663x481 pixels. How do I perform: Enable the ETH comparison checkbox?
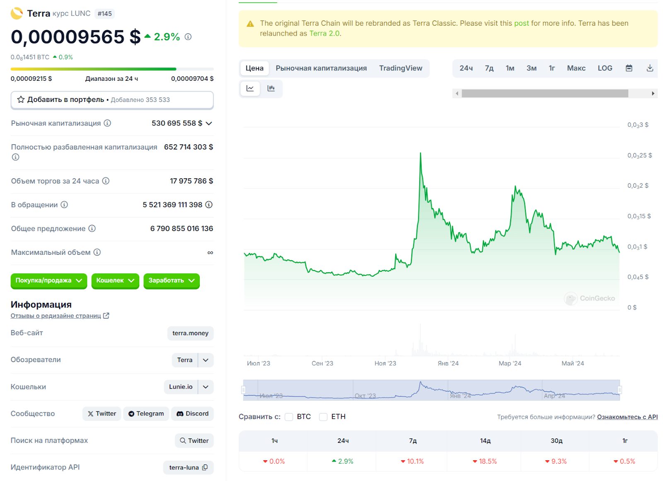click(323, 417)
